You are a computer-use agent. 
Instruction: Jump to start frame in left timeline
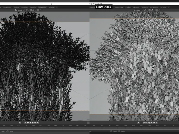pyautogui.click(x=25, y=123)
